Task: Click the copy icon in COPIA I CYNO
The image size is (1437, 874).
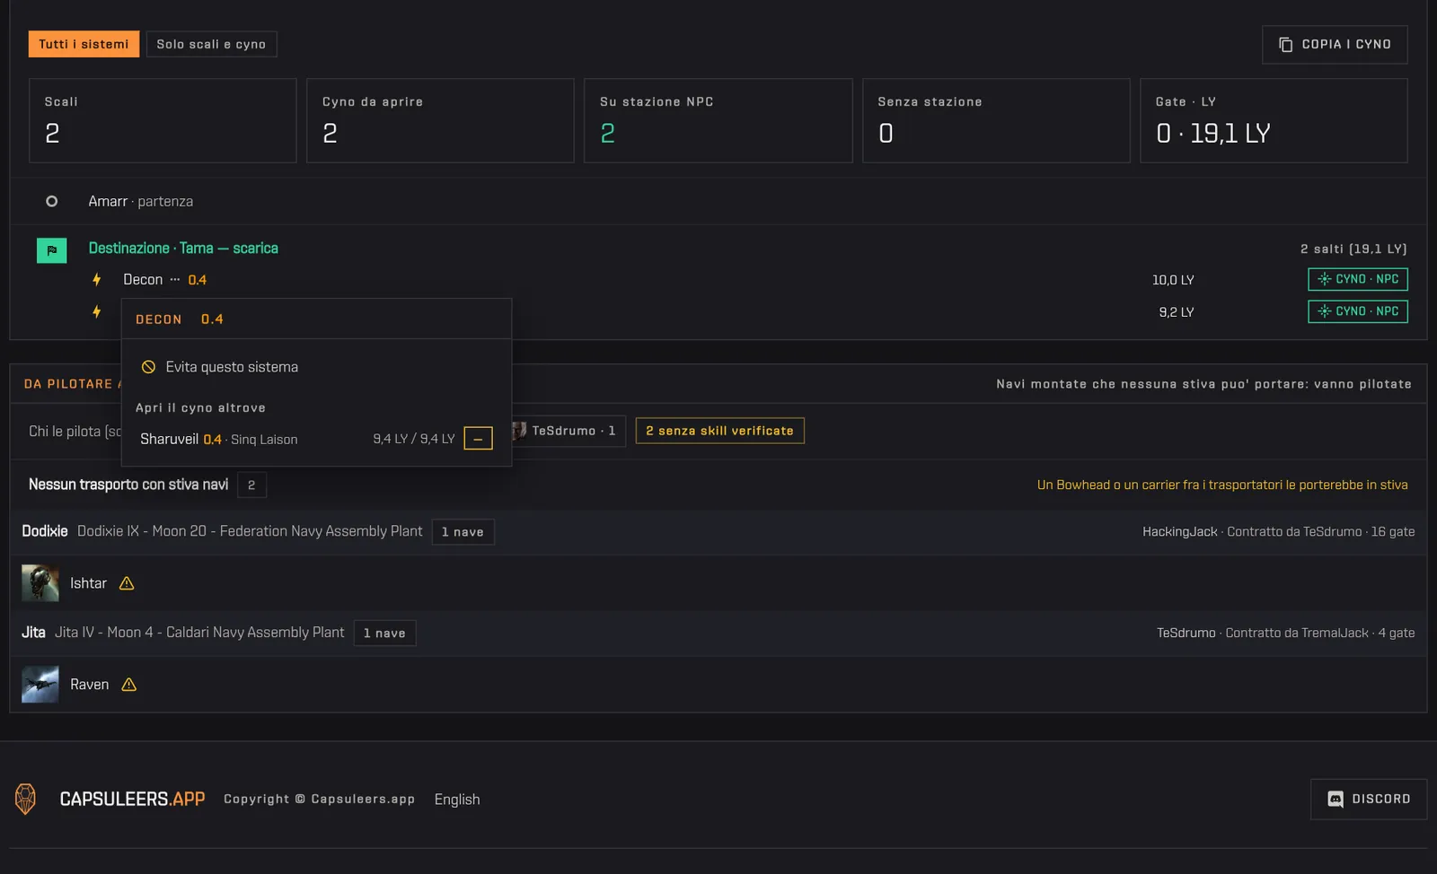Action: (1286, 45)
